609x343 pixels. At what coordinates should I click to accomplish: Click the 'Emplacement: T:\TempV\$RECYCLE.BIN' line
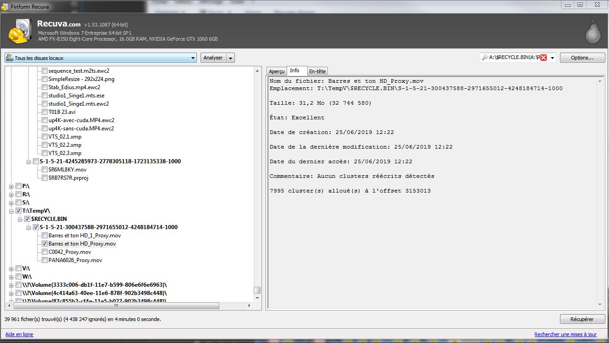click(416, 88)
